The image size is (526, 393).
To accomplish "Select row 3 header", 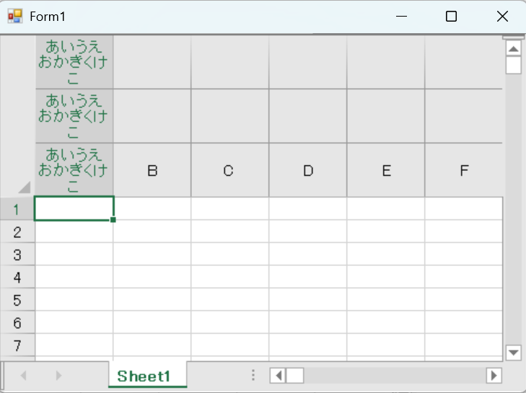I will 17,255.
